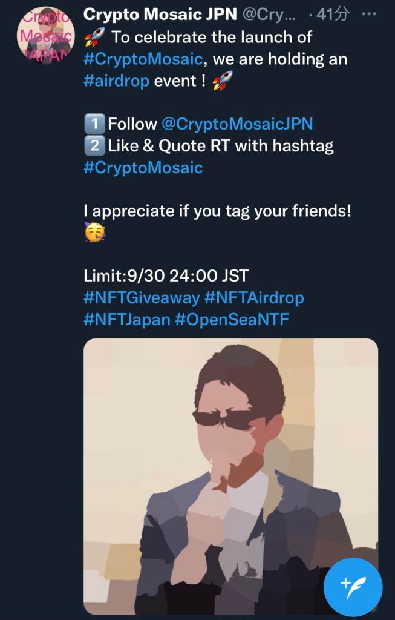Tap the party face emoji
Image resolution: width=395 pixels, height=620 pixels.
93,233
